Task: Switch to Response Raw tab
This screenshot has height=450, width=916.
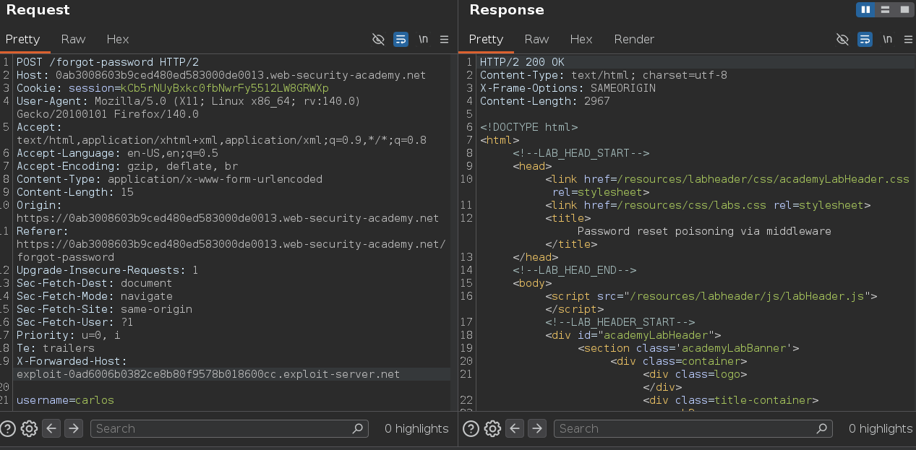Action: [537, 39]
